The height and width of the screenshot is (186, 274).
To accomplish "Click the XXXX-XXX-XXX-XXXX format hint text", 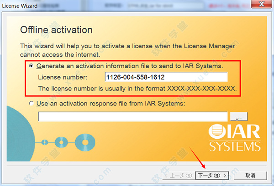I will (137, 88).
